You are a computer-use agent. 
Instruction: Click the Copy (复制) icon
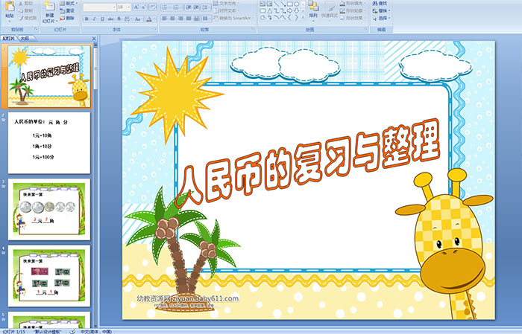(x=21, y=11)
